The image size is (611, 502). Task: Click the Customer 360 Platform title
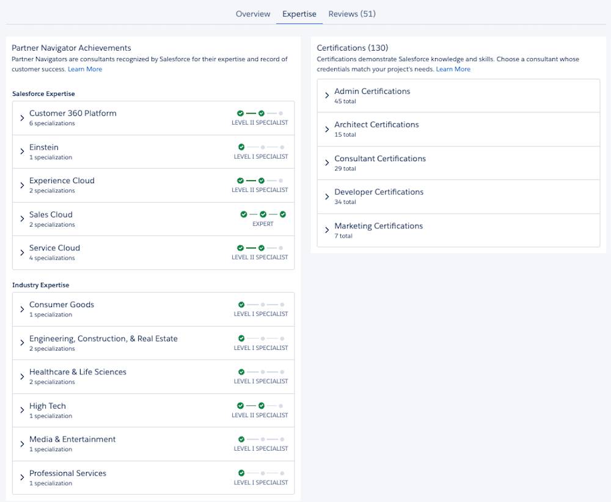tap(73, 114)
